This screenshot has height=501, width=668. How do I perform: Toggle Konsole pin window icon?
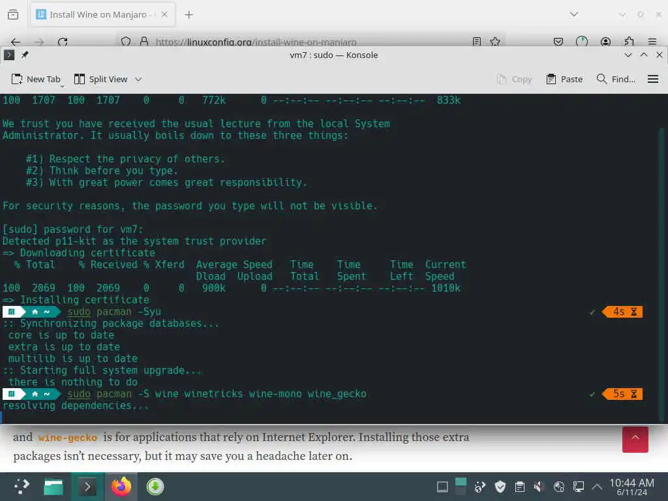pyautogui.click(x=25, y=55)
